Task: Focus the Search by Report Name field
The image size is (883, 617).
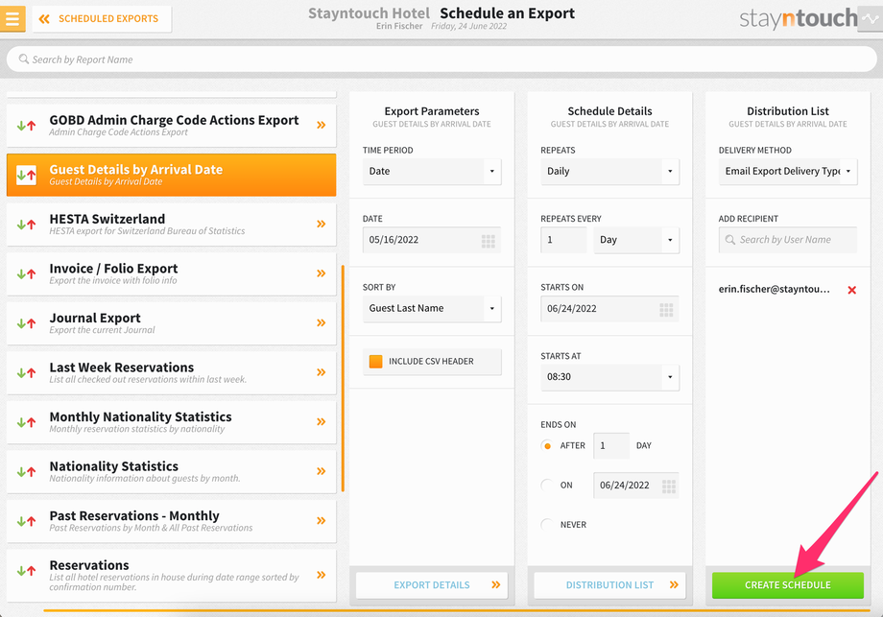Action: coord(441,59)
